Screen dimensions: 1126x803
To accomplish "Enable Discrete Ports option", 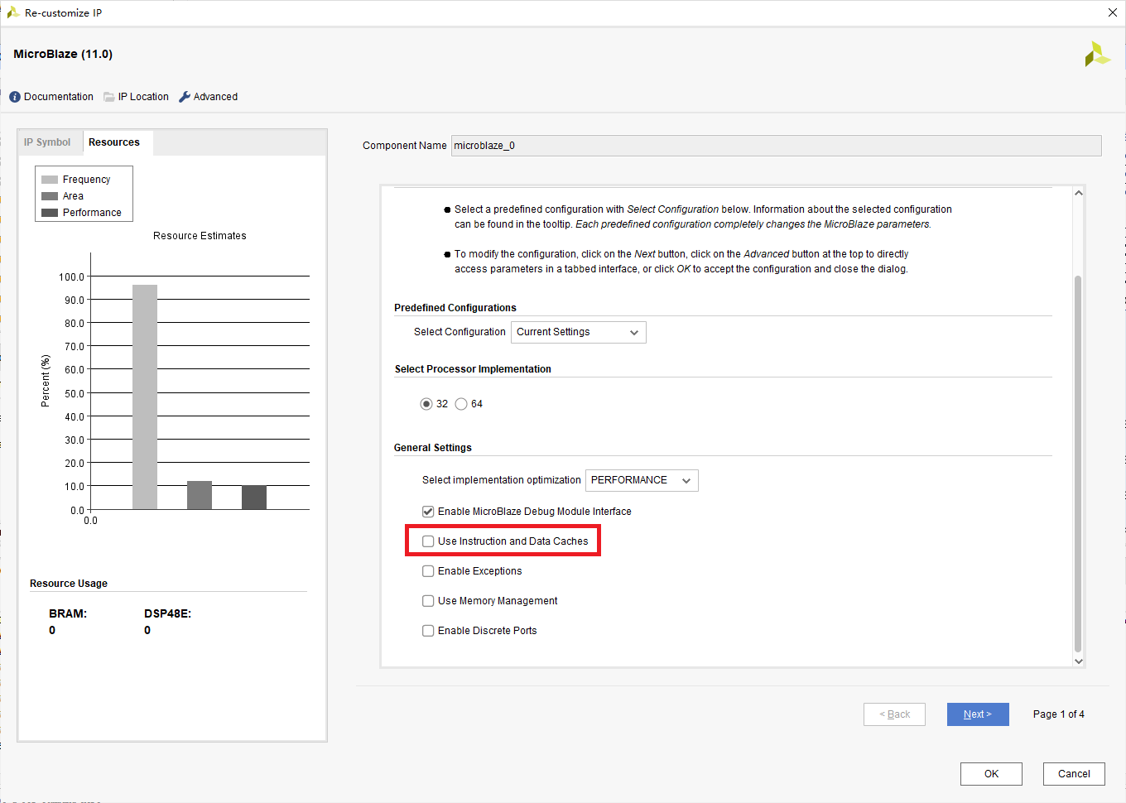I will click(x=428, y=630).
